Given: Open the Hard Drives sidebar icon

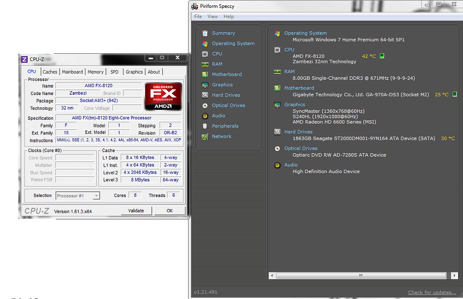Looking at the screenshot, I should [205, 95].
